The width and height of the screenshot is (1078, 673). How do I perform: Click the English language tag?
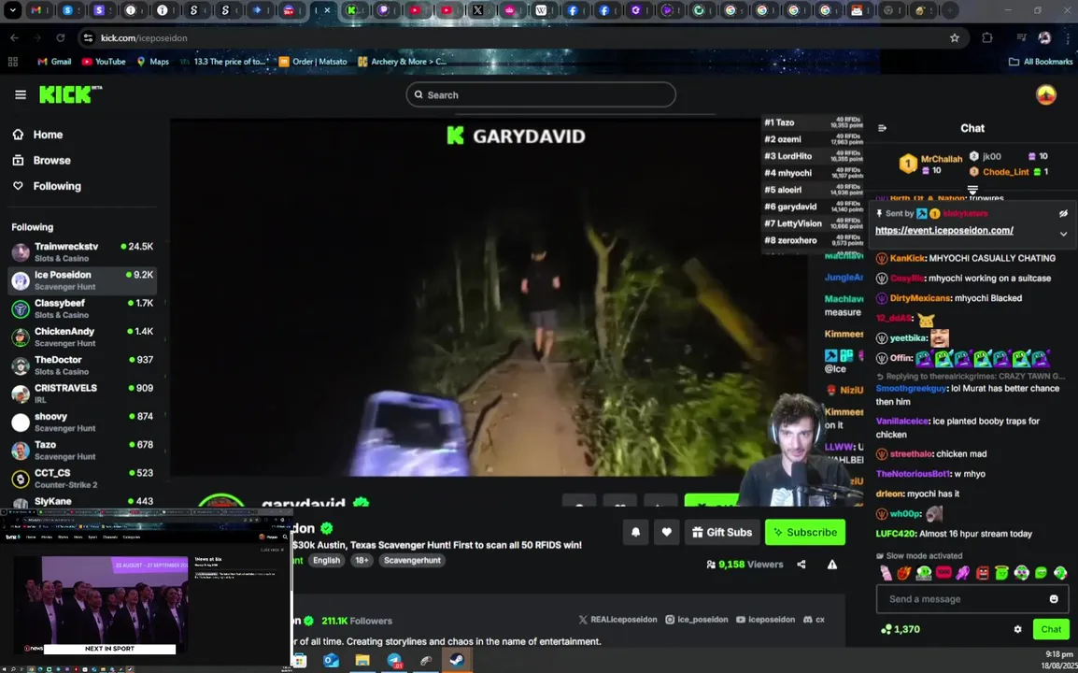pos(327,560)
